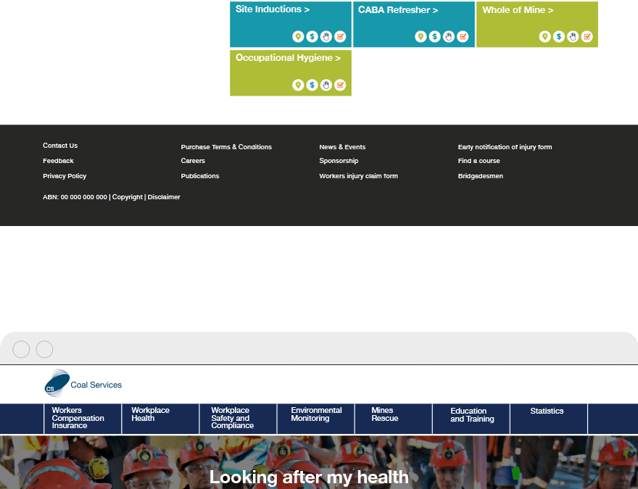Open the Whole of Mine course tile

coord(537,25)
